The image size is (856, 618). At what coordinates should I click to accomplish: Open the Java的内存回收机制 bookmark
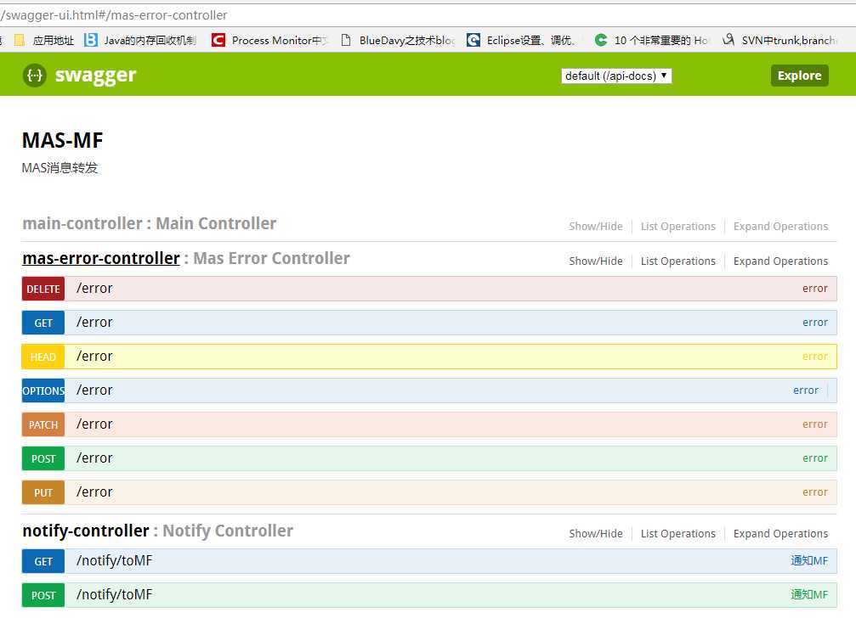coord(140,41)
